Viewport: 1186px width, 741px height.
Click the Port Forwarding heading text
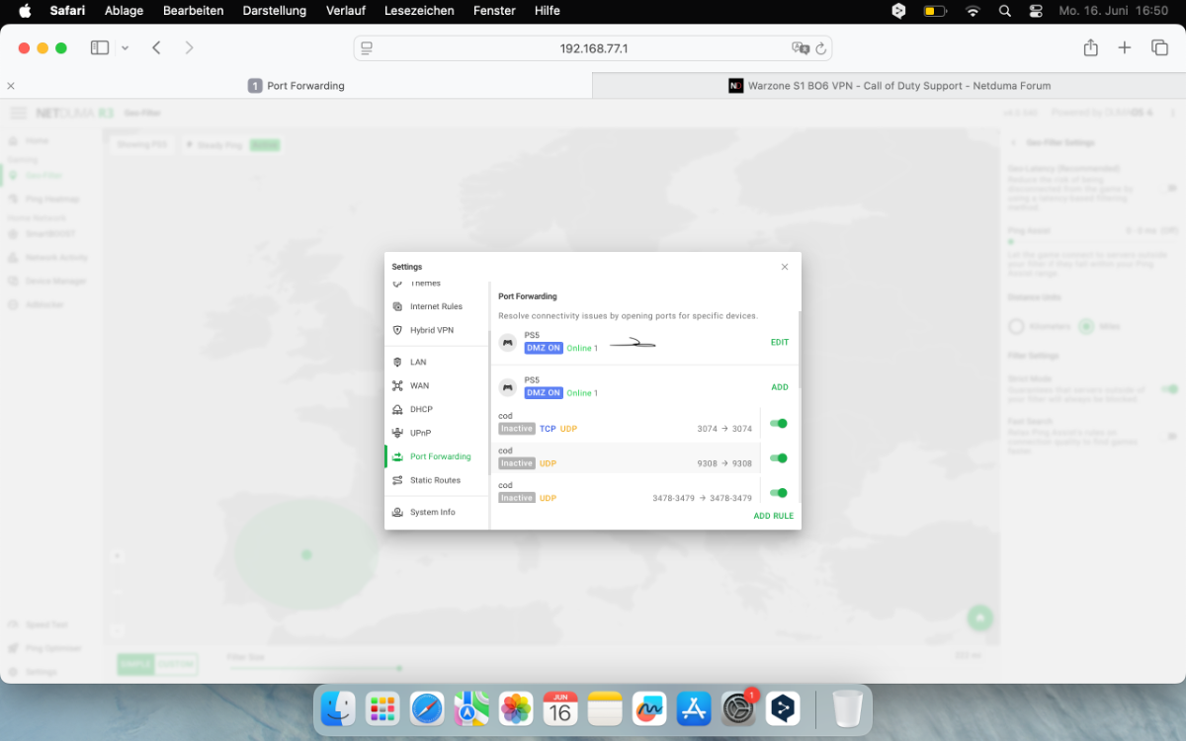pyautogui.click(x=528, y=296)
